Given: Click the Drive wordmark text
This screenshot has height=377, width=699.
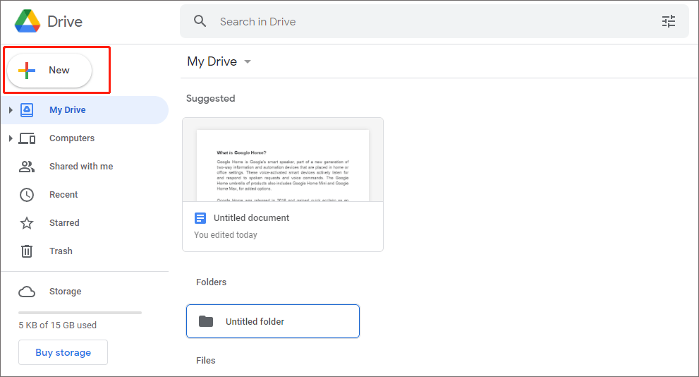Looking at the screenshot, I should (x=65, y=21).
